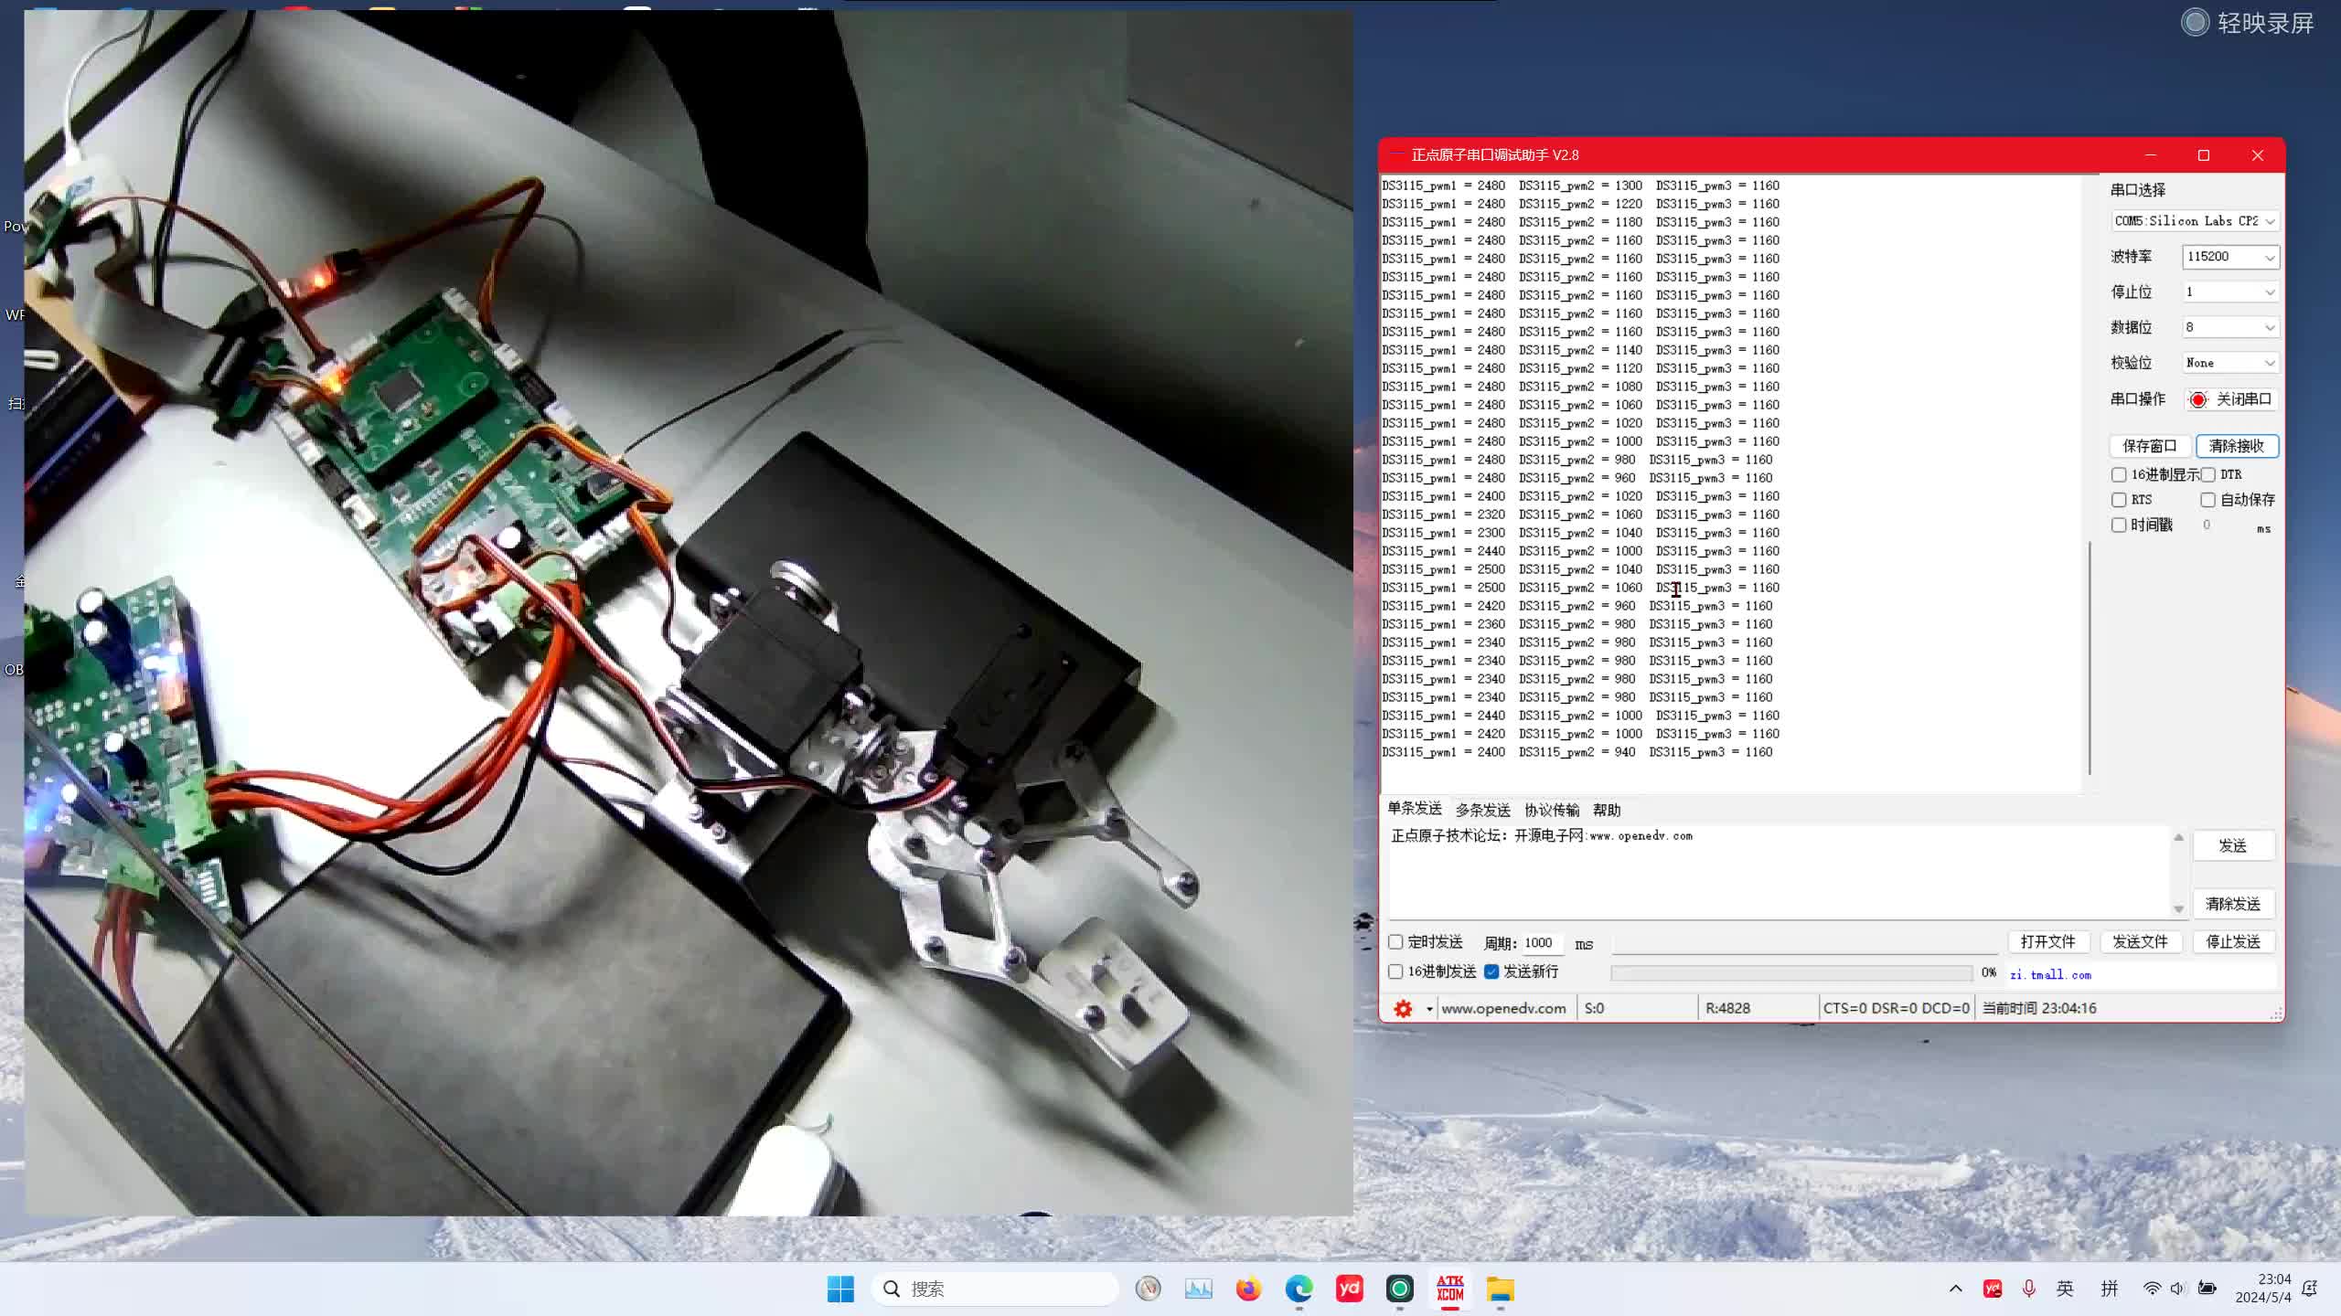Switch to the 多条发送 tab
Image resolution: width=2341 pixels, height=1316 pixels.
click(1482, 810)
